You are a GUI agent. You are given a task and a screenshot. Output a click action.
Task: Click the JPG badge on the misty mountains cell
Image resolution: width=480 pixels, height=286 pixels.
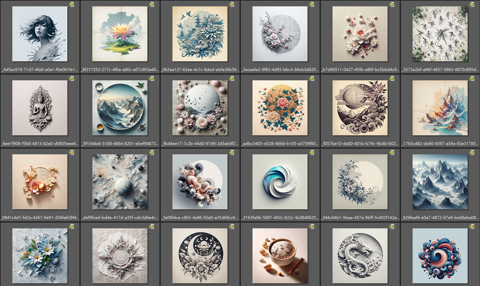(x=472, y=153)
